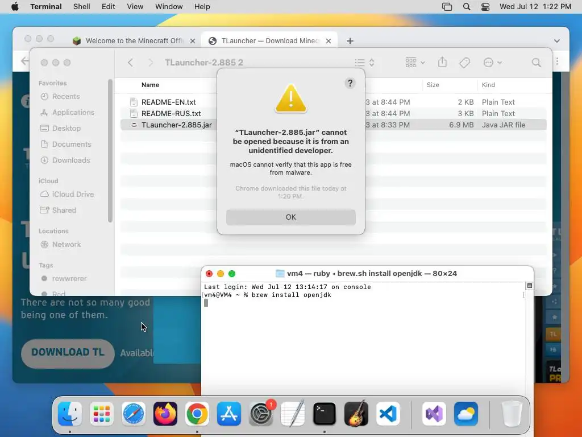Click the Finder sidebar scrollbar

110,150
